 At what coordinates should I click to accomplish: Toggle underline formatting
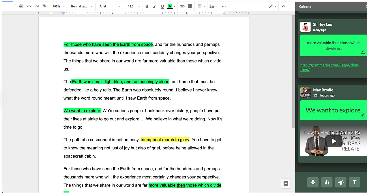[162, 6]
